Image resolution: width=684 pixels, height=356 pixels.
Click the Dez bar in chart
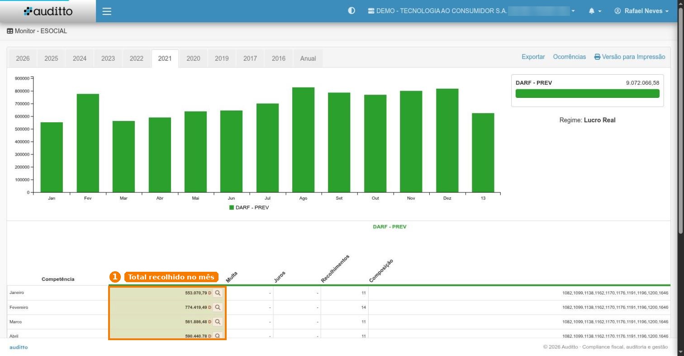[x=447, y=140]
